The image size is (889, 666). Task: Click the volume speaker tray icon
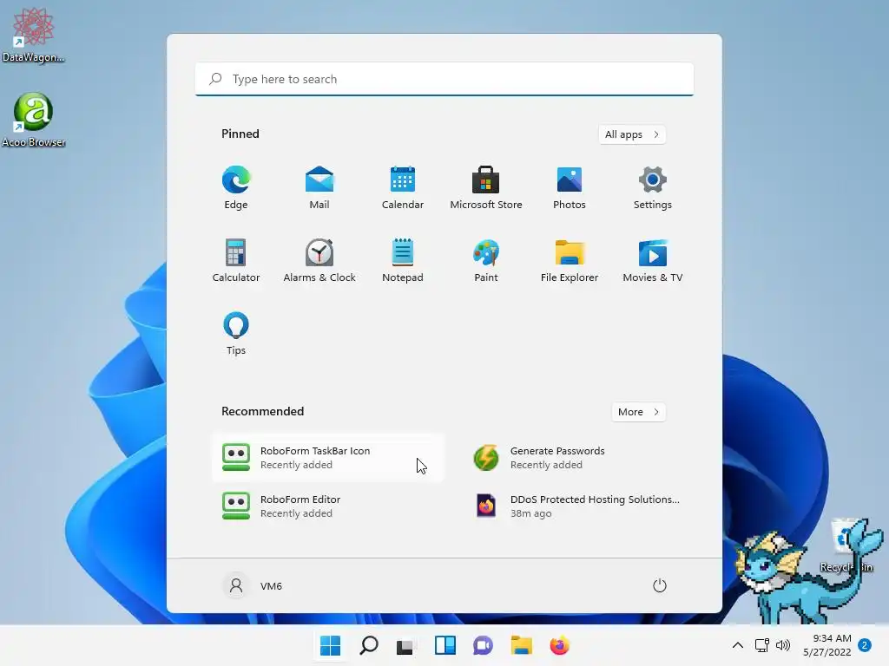[x=783, y=645]
